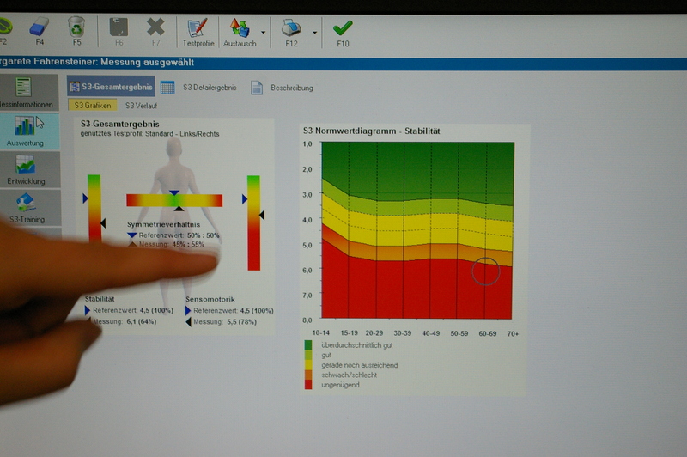Select the S3 Verlauf sub-tab

click(141, 106)
